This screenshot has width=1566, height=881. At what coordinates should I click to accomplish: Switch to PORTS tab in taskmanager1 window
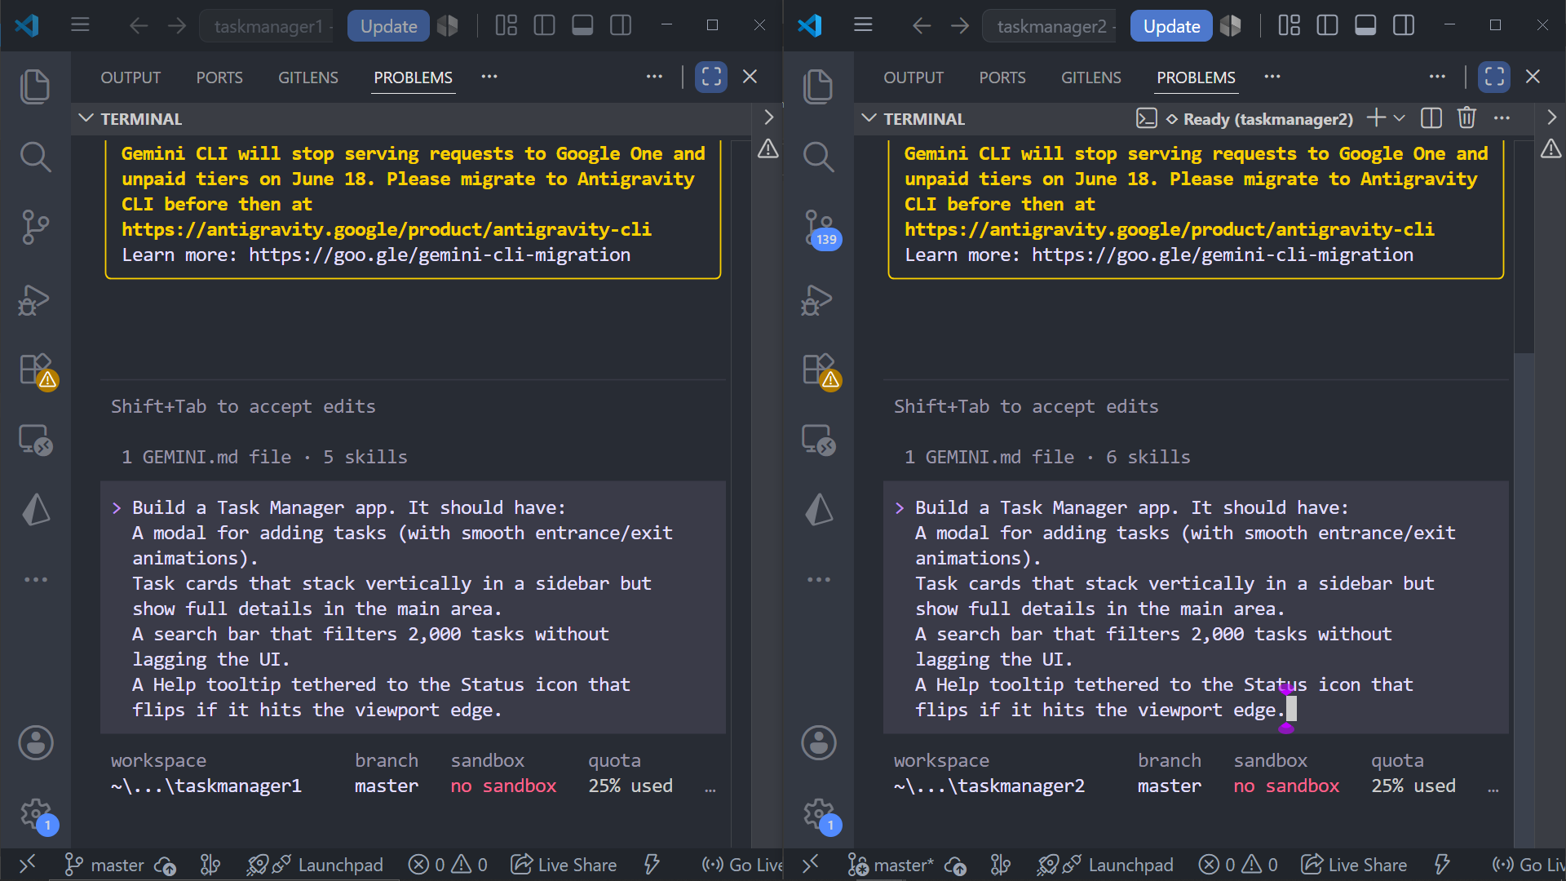pyautogui.click(x=219, y=77)
